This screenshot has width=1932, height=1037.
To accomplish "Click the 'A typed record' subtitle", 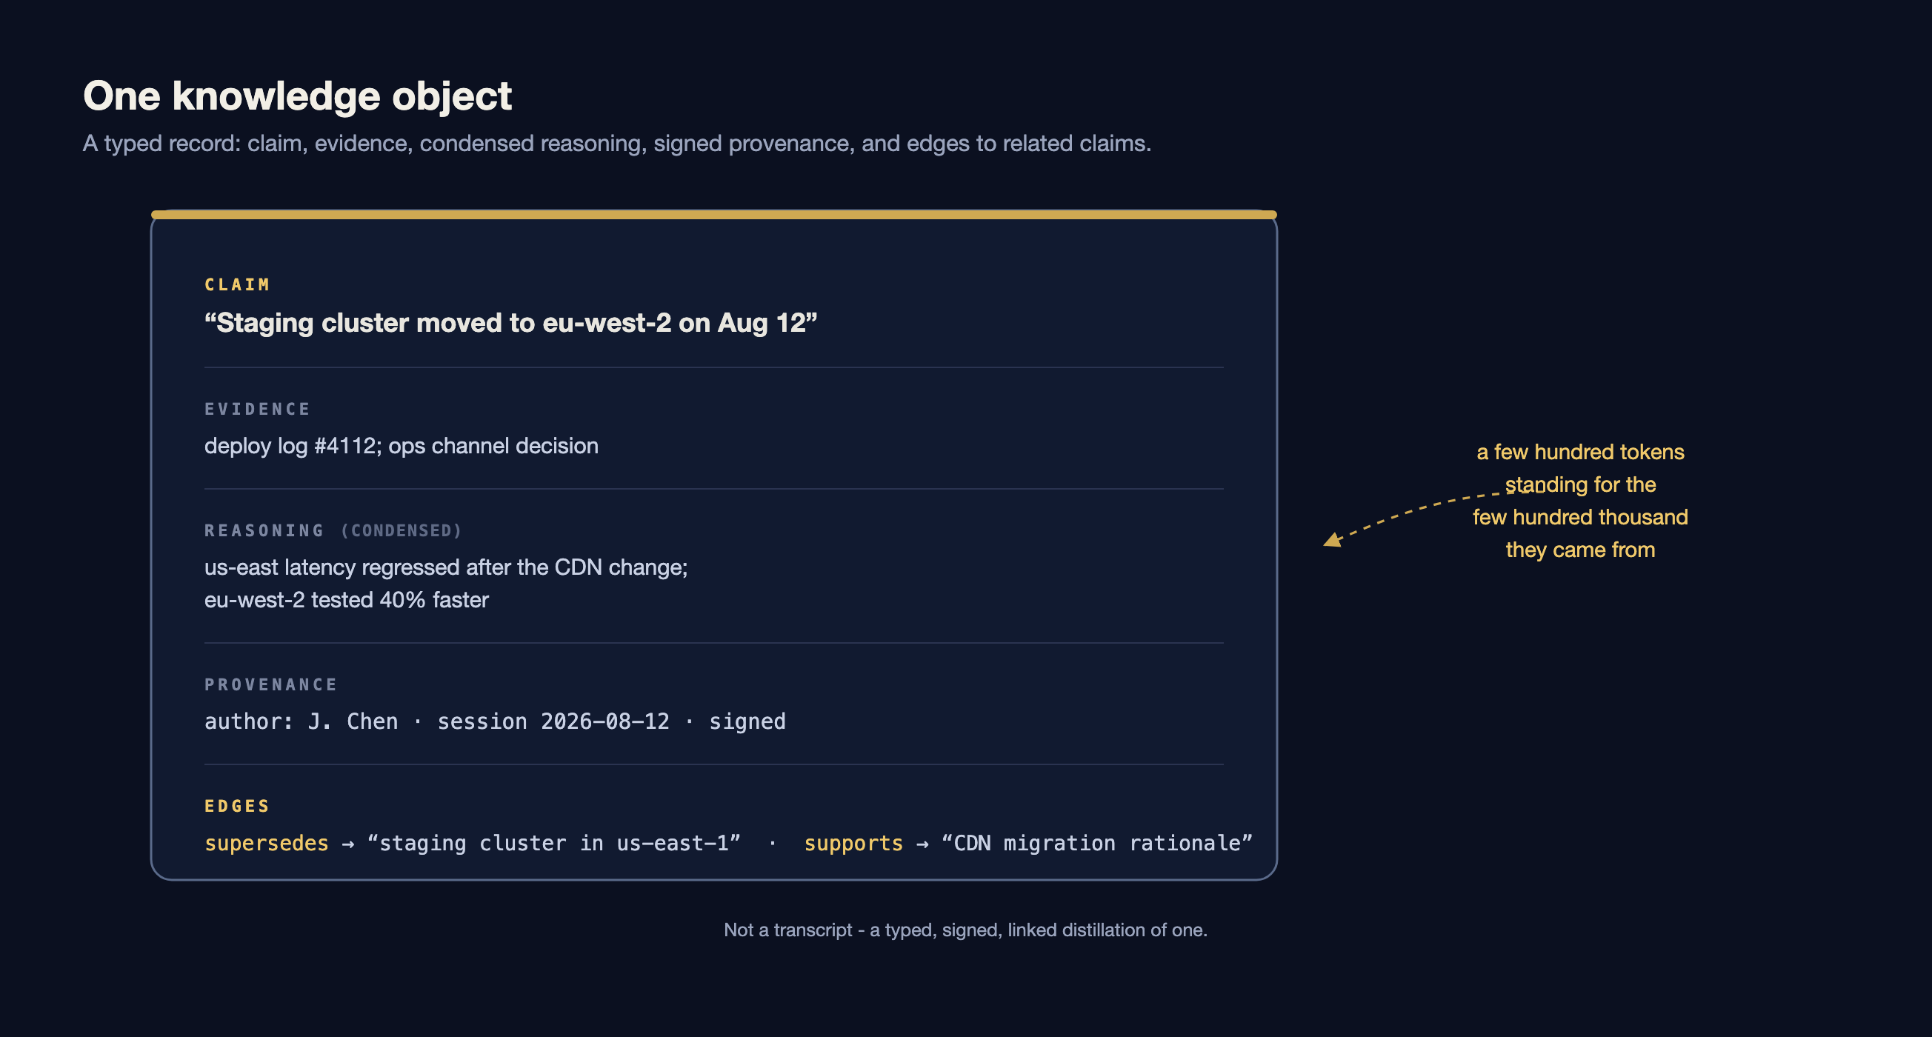I will pyautogui.click(x=616, y=143).
